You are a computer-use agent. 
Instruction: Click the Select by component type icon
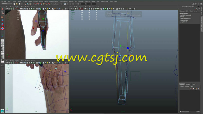[x=30, y=4]
